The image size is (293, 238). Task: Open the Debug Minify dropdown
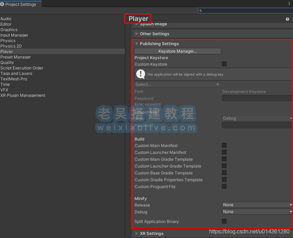pyautogui.click(x=257, y=211)
